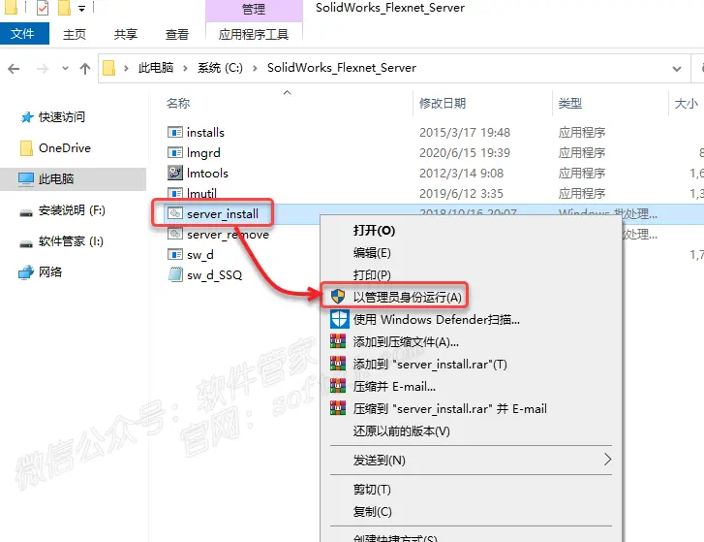Select OneDrive in the navigation pane

tap(65, 147)
